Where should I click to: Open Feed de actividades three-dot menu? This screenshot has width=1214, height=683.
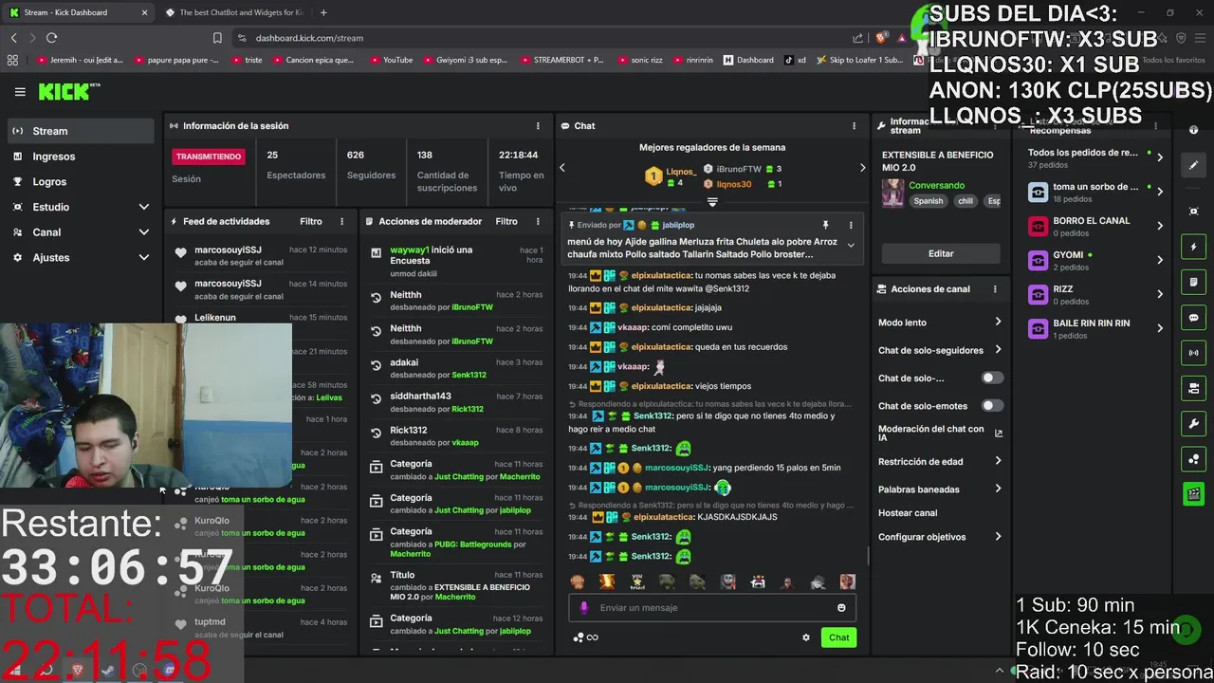pyautogui.click(x=342, y=221)
